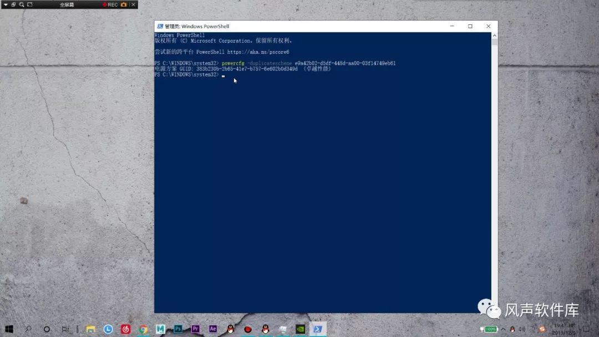Open the Windows Start menu

tap(9, 329)
